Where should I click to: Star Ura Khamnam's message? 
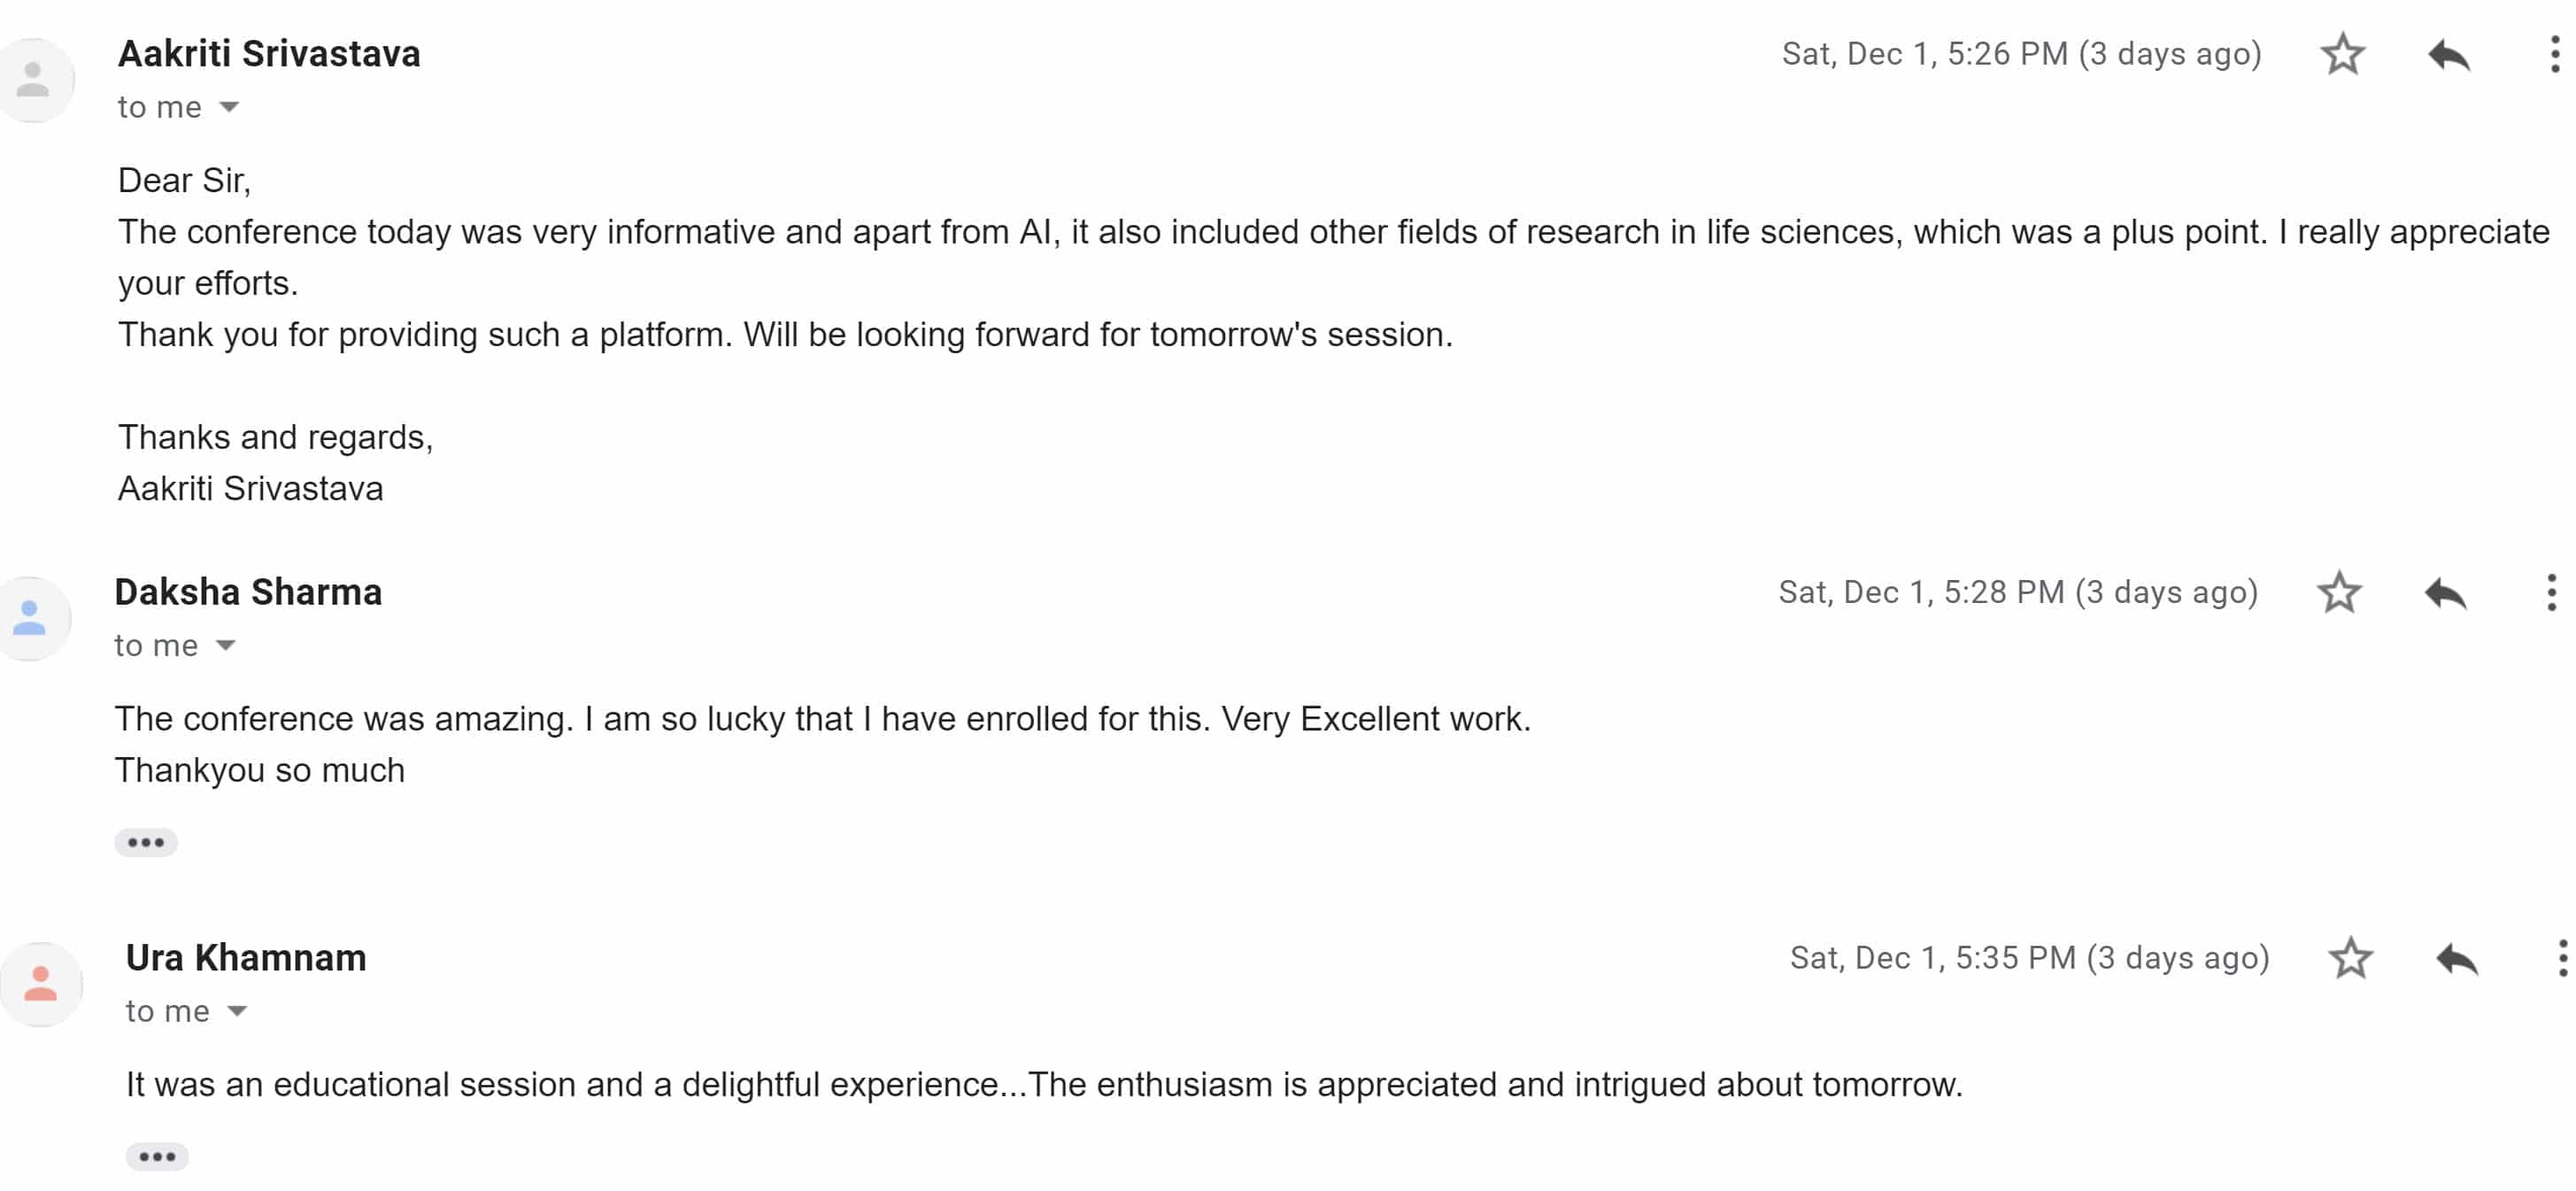pos(2350,958)
